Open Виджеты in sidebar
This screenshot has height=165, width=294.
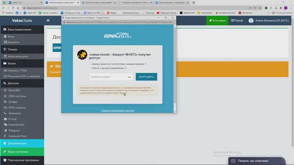point(22,42)
